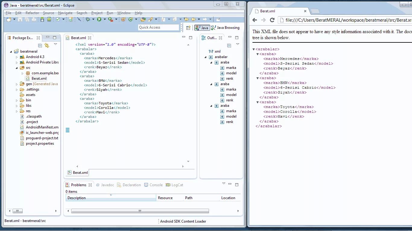This screenshot has width=412, height=231.
Task: Click the Forward navigation arrow in Eclipse toolbar
Action: 204,19
